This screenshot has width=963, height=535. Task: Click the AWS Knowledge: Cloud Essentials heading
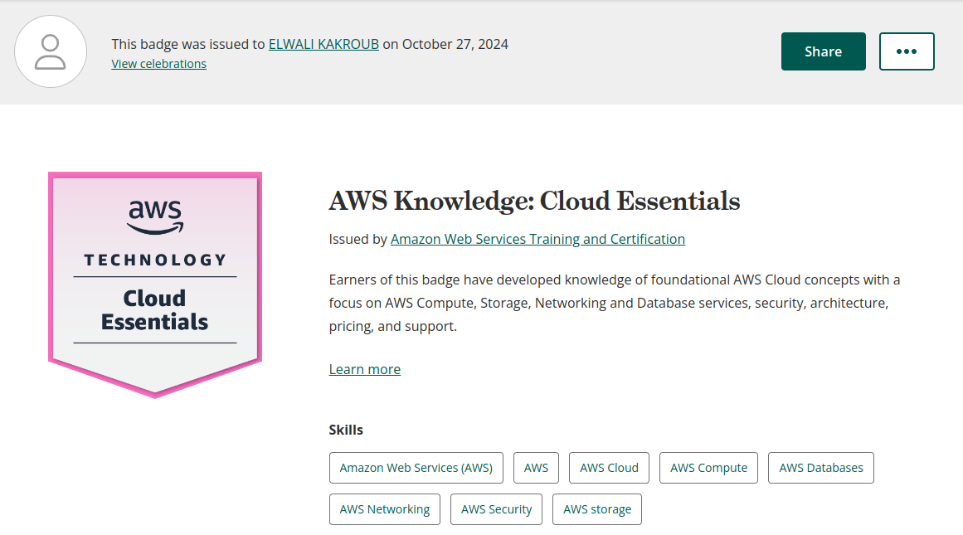(534, 201)
